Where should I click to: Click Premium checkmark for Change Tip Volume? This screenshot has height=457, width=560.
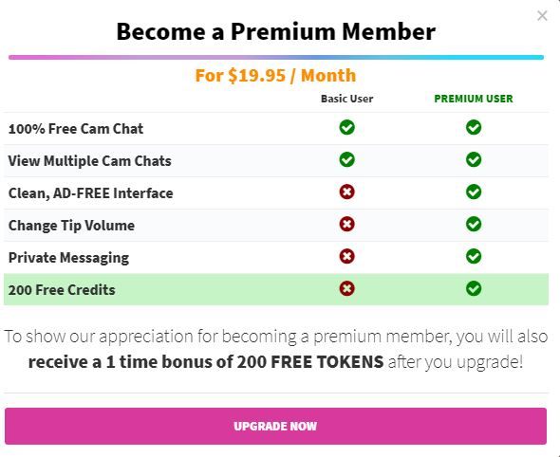[474, 224]
